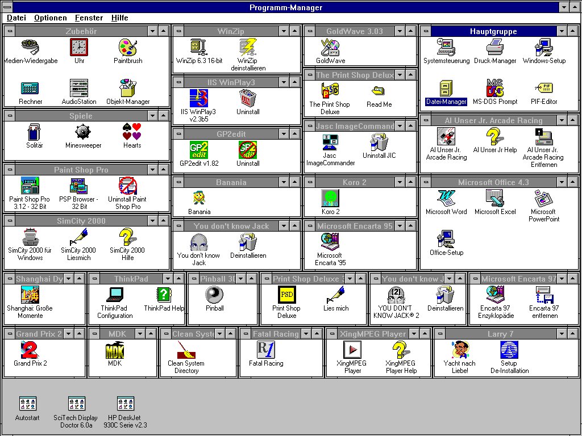Open the Hauptgruppe group control-menu box

[426, 31]
